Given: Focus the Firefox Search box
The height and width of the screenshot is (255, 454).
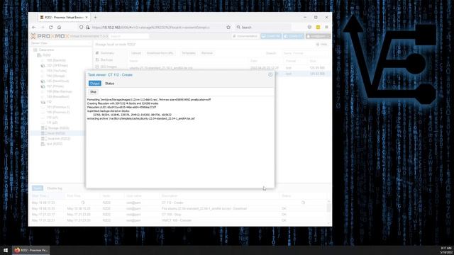Looking at the screenshot, I should [263, 27].
